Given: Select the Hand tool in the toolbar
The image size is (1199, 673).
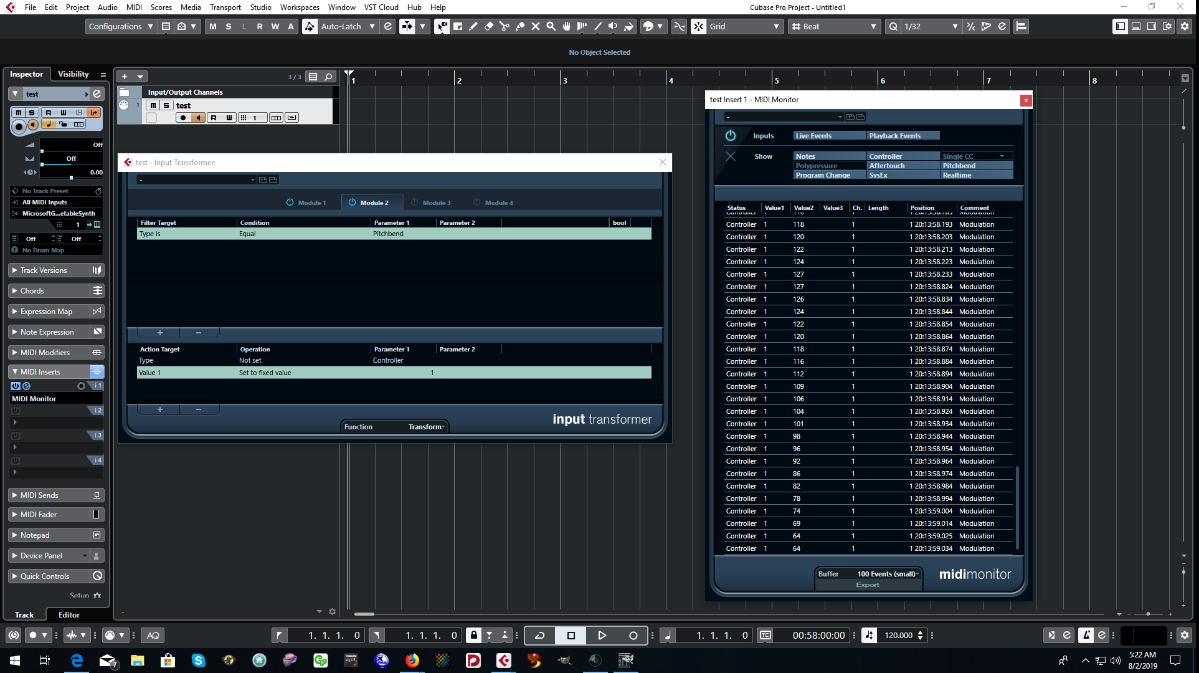Looking at the screenshot, I should click(x=567, y=26).
